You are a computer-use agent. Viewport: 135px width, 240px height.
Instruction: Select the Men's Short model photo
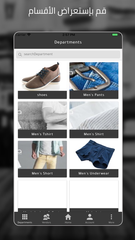pos(42,155)
